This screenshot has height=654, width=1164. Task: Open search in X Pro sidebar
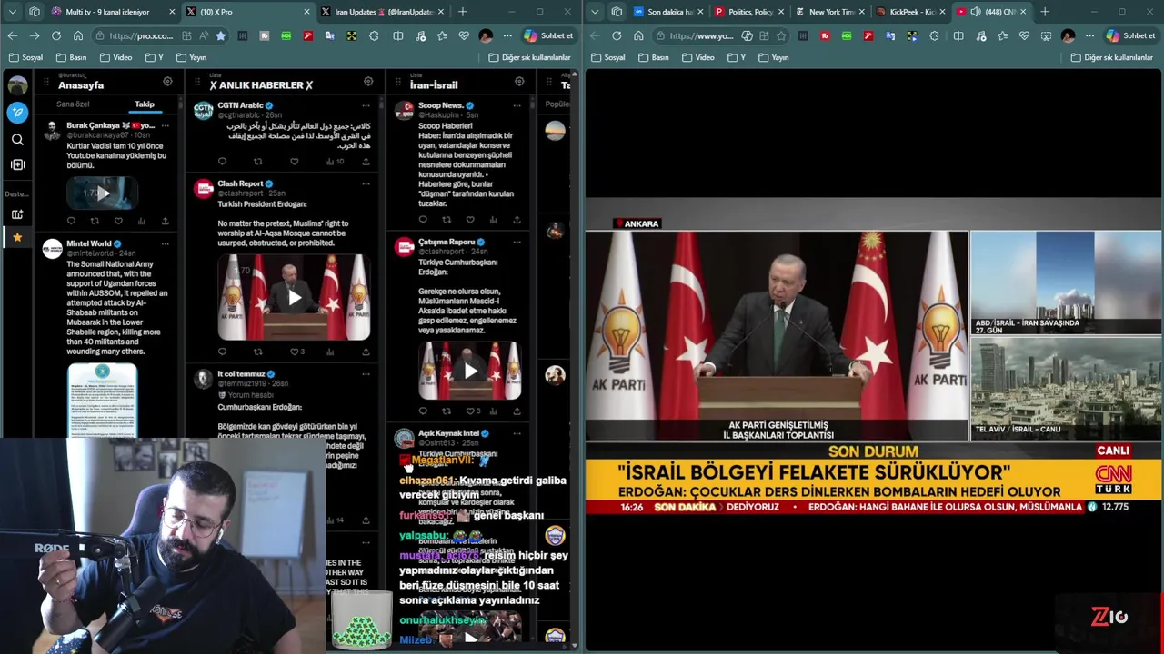coord(17,139)
